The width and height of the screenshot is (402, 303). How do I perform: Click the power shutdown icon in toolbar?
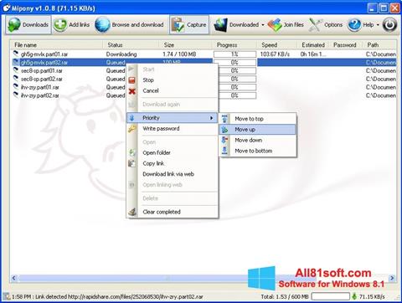[389, 25]
